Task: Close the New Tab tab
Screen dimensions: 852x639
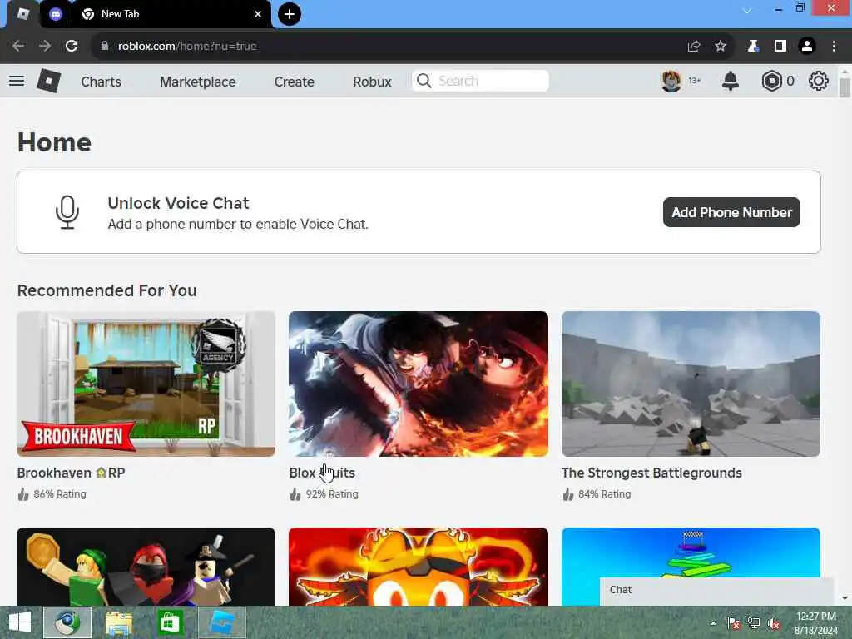Action: pos(258,14)
